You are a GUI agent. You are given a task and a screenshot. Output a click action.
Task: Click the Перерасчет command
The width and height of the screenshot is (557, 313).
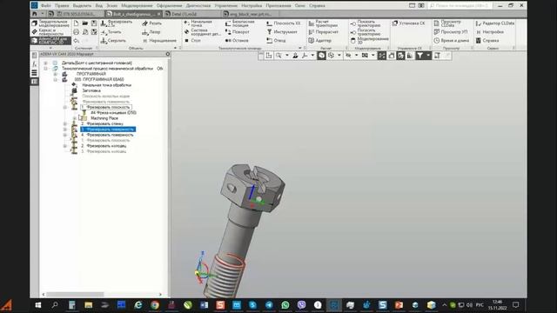click(x=323, y=32)
